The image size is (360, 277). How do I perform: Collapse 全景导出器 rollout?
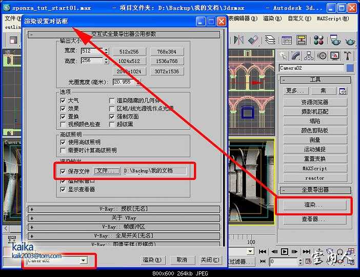[x=315, y=190]
